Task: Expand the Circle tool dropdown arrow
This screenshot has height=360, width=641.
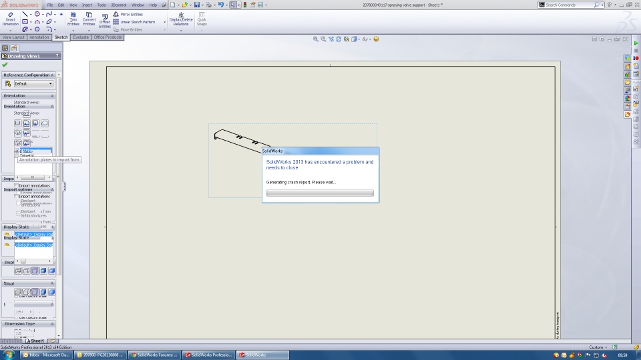Action: (x=43, y=14)
